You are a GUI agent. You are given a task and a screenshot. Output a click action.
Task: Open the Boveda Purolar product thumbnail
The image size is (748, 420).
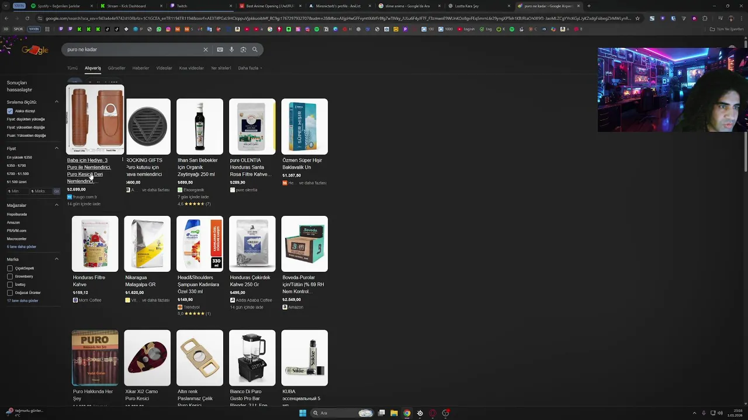point(304,244)
